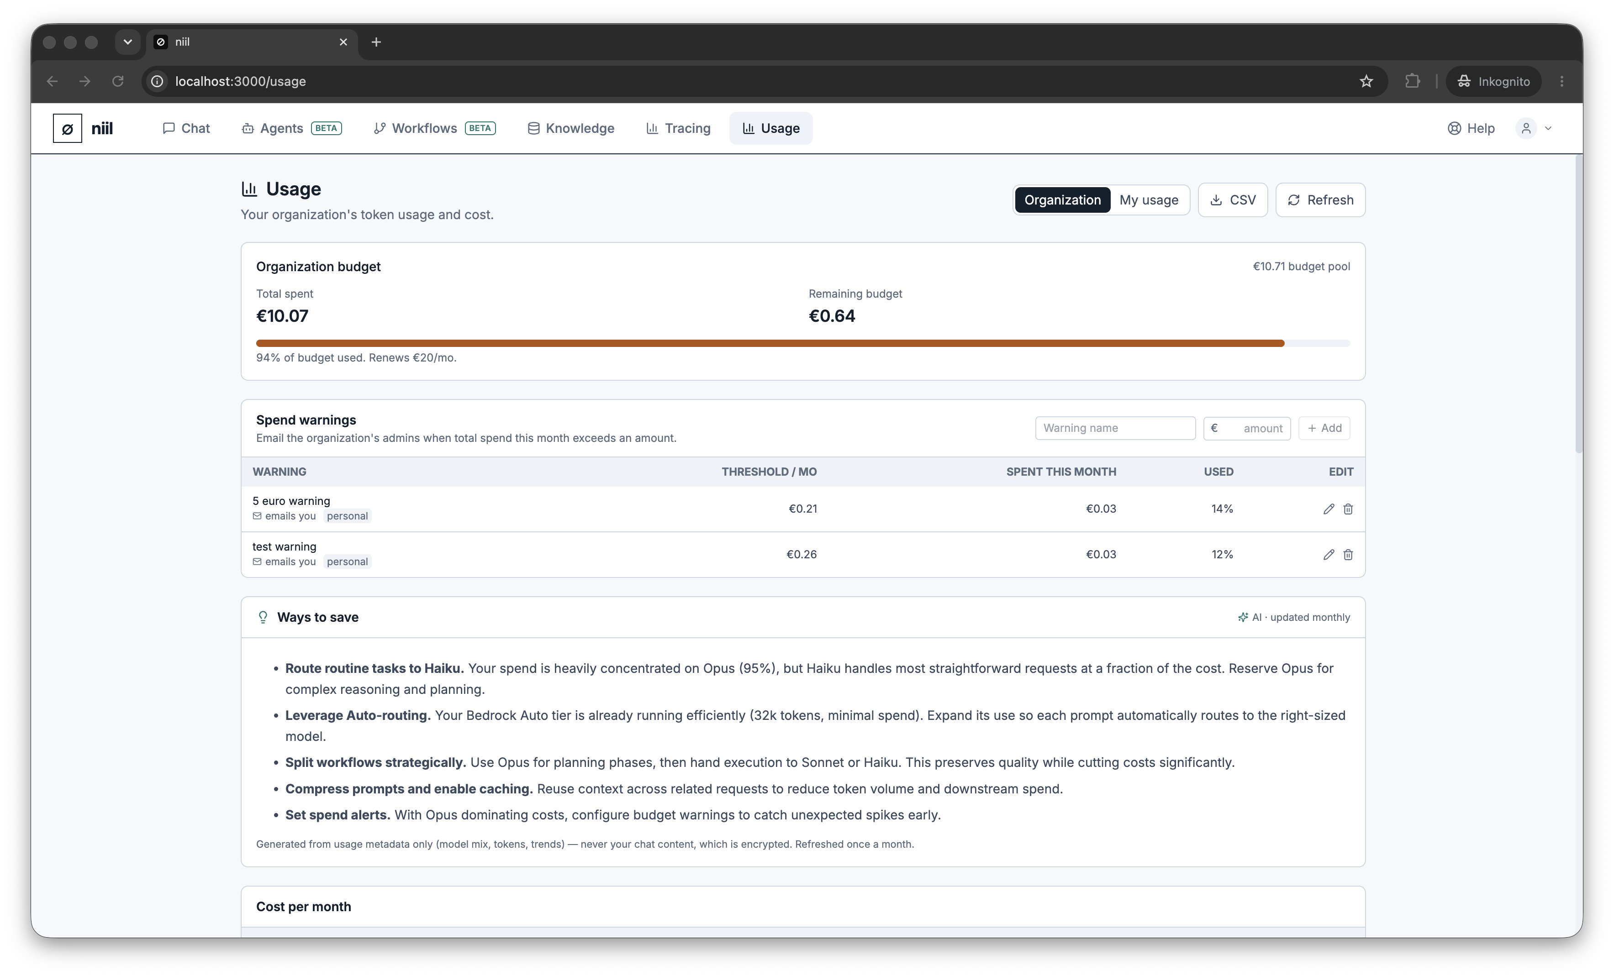Open browser extensions puzzle icon
The height and width of the screenshot is (976, 1614).
click(1412, 81)
